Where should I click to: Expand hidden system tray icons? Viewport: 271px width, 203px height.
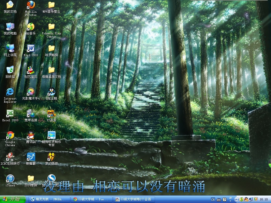point(237,199)
